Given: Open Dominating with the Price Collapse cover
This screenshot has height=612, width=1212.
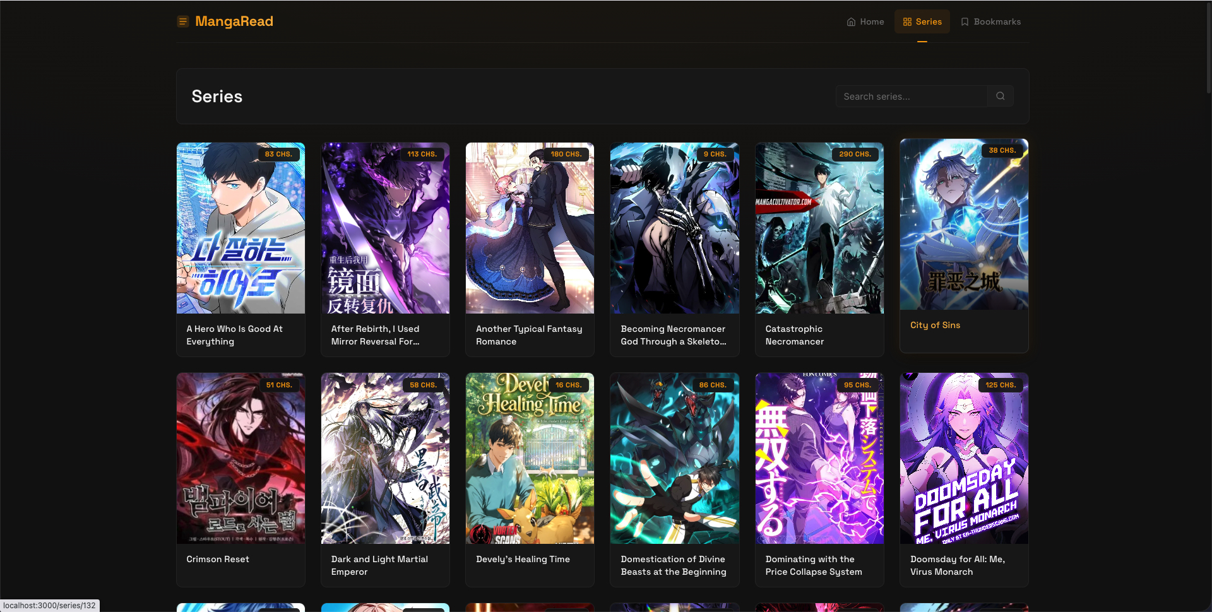Looking at the screenshot, I should click(819, 458).
